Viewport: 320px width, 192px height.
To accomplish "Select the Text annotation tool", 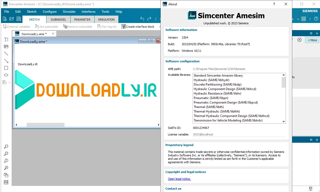I will (x=6, y=39).
